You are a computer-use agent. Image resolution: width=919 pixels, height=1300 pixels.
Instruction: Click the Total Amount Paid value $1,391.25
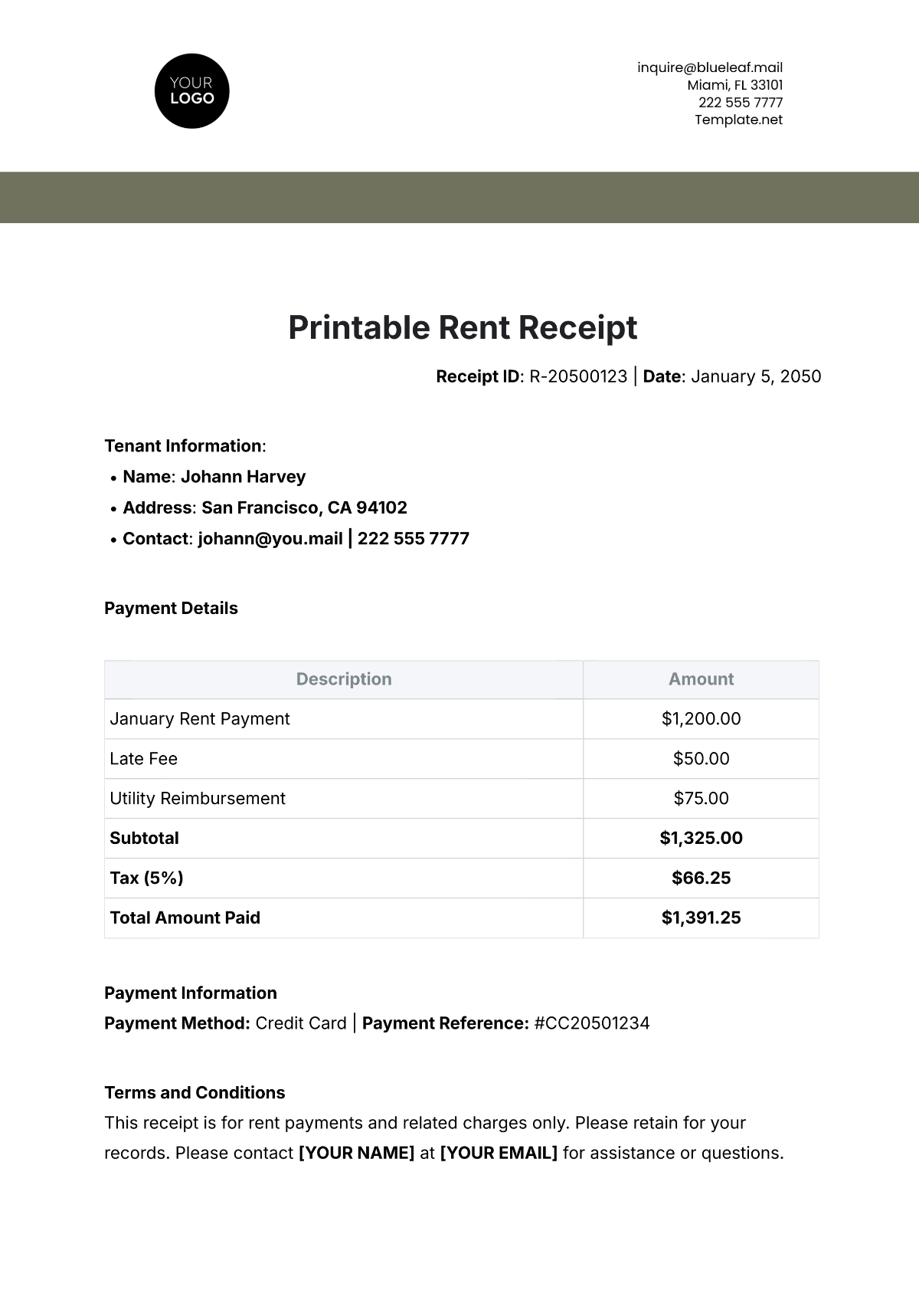(701, 918)
